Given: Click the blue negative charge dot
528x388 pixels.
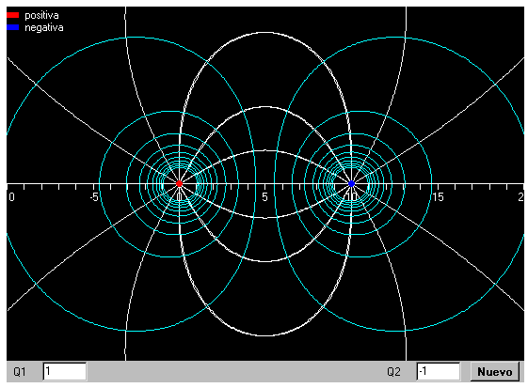Looking at the screenshot, I should pyautogui.click(x=351, y=183).
